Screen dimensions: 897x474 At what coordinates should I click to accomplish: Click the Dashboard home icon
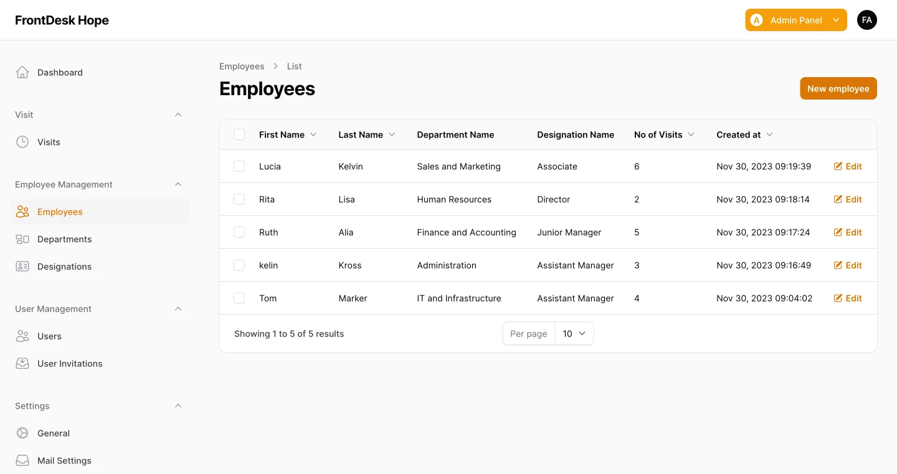pos(22,72)
